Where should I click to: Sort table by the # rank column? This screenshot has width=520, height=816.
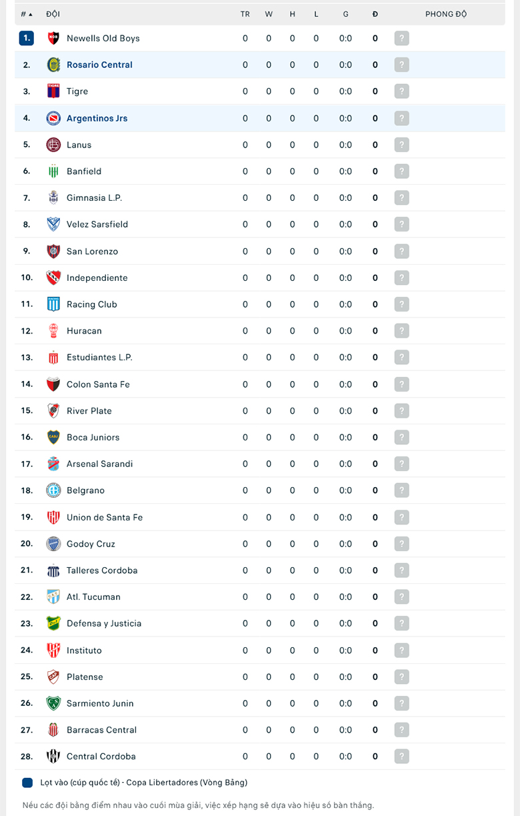tap(26, 14)
